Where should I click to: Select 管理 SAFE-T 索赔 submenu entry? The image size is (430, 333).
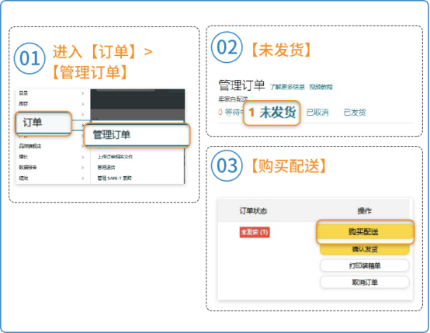point(115,179)
